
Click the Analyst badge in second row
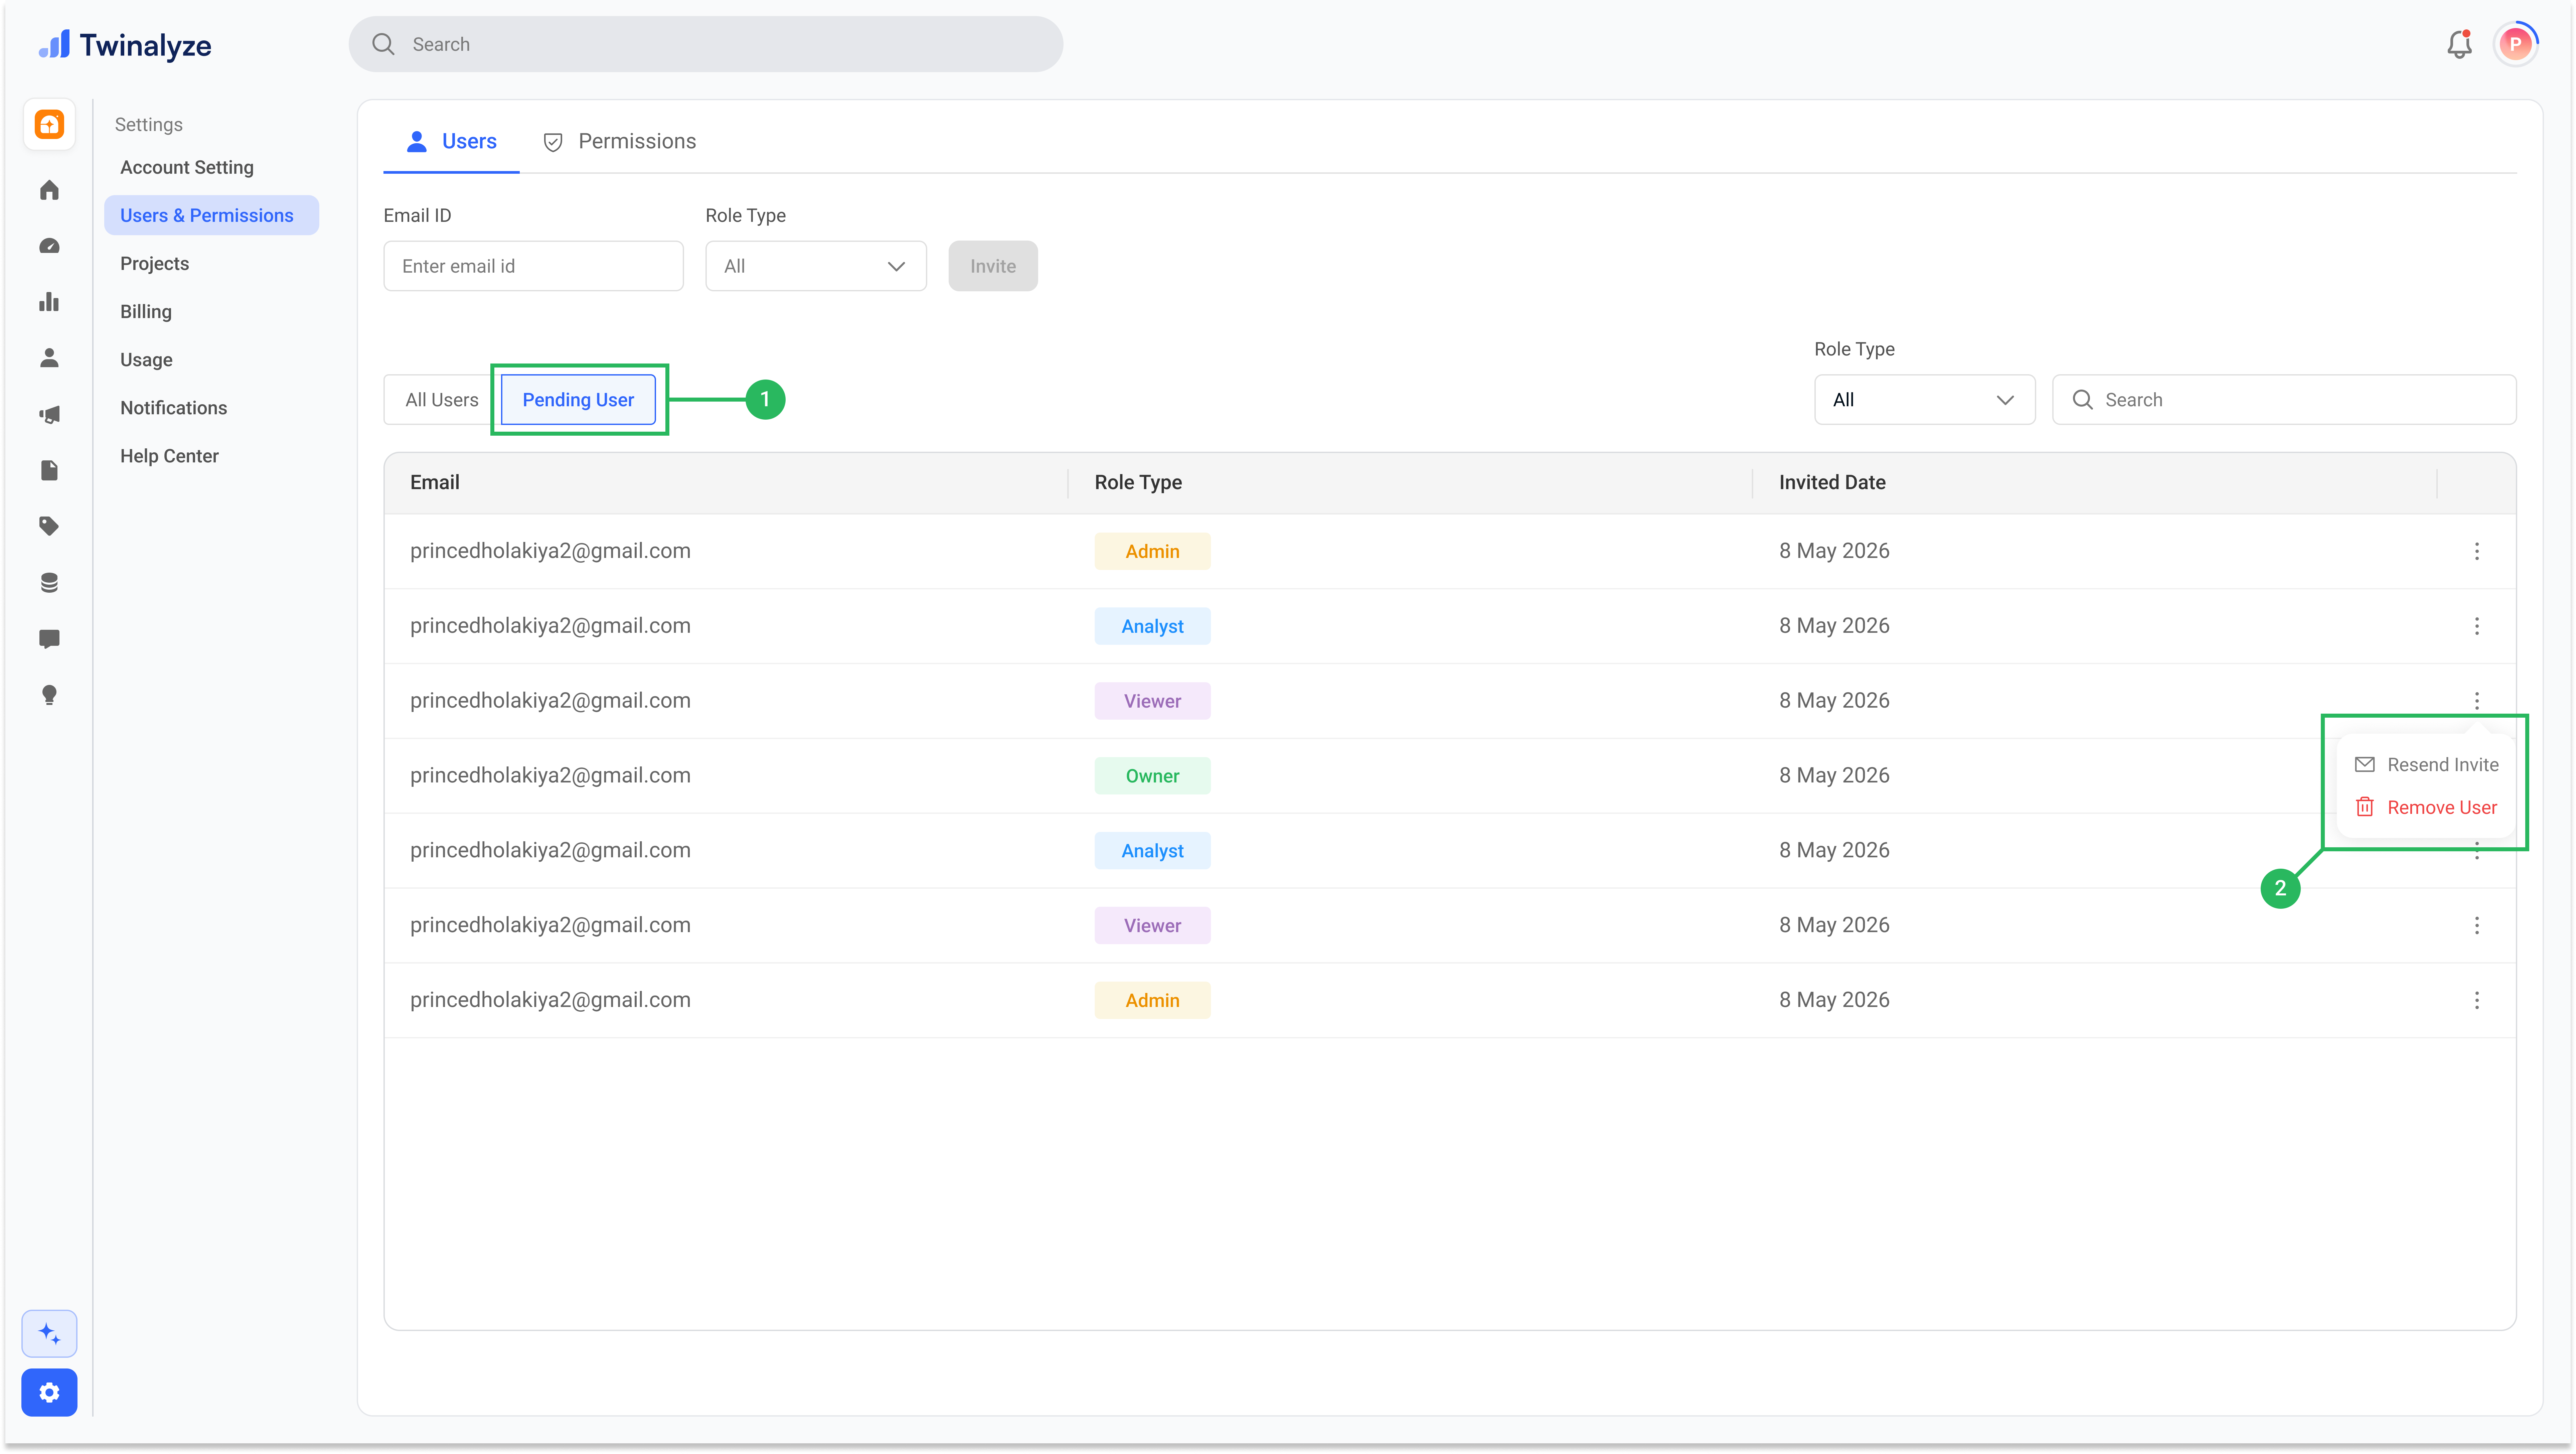point(1152,626)
